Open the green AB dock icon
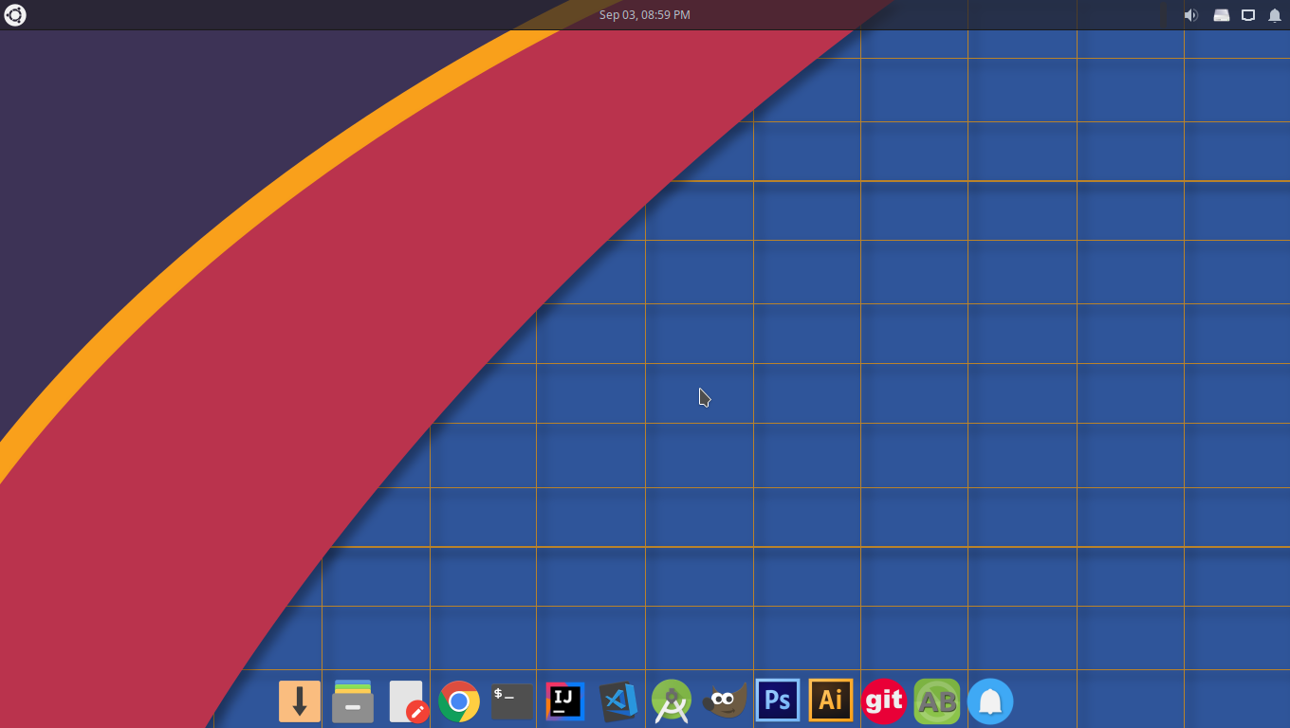 tap(937, 701)
